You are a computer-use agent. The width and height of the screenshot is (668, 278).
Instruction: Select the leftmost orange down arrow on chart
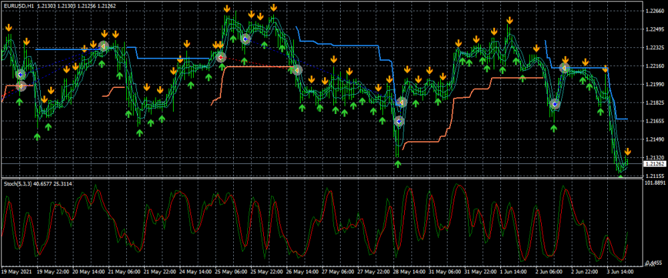click(9, 28)
